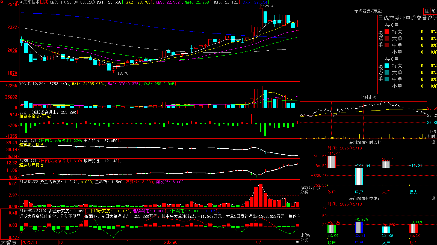This screenshot has width=437, height=245.
Task: Click 近期大资金总体偏空 commentary line
Action: (160, 216)
